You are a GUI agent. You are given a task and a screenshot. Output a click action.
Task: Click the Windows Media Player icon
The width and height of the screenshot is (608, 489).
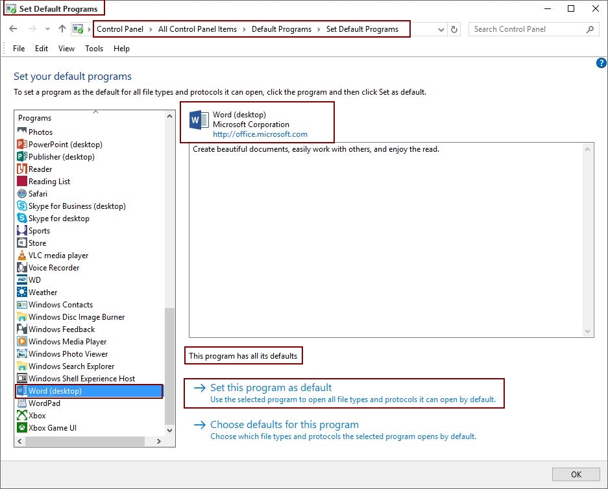22,341
